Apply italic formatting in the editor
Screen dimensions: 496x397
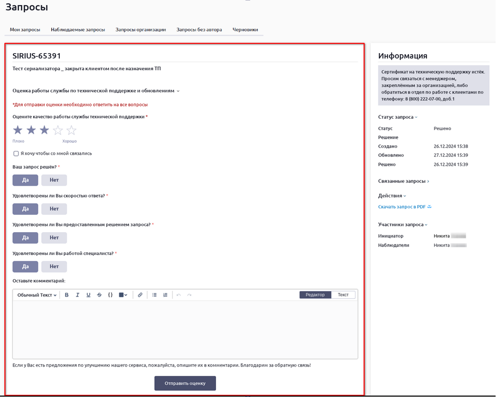click(77, 295)
